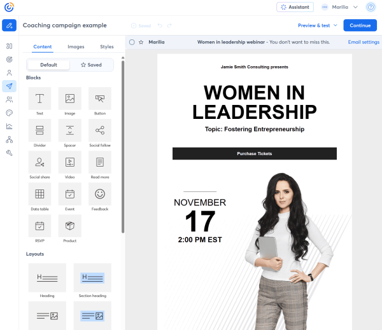The width and height of the screenshot is (382, 330).
Task: Click the woman photo in email
Action: [x=288, y=251]
